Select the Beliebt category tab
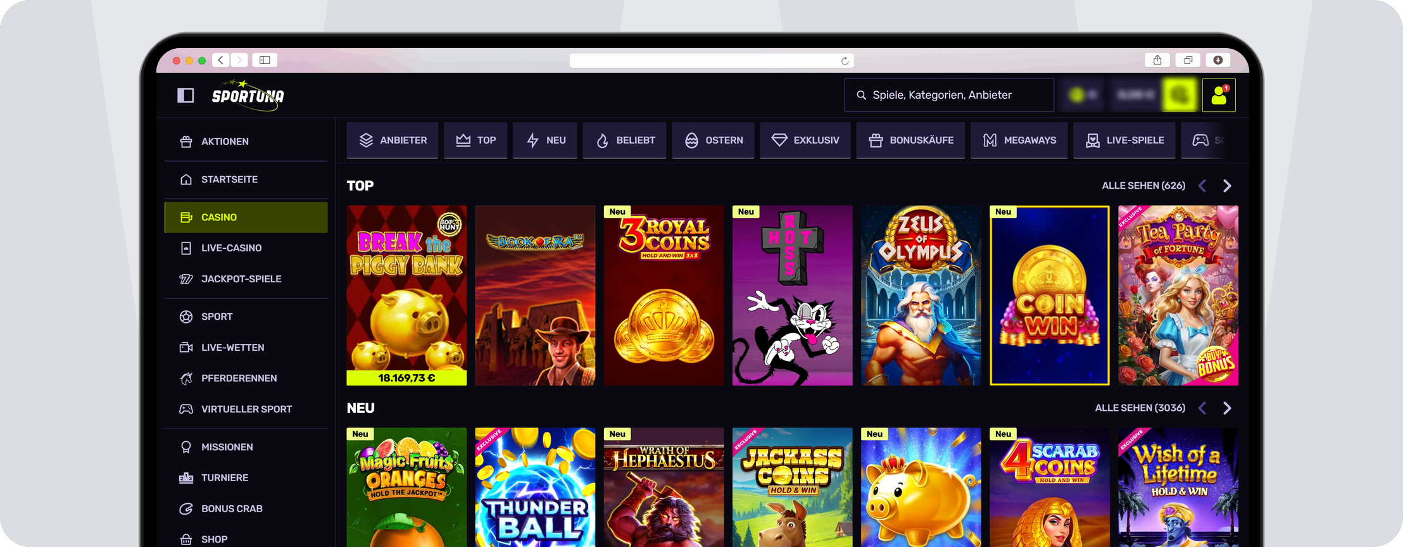 pyautogui.click(x=624, y=140)
